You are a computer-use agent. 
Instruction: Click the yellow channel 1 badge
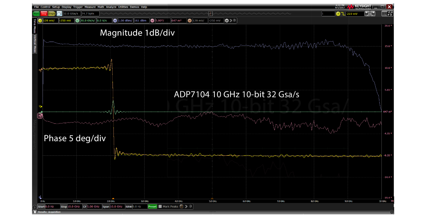[40, 21]
